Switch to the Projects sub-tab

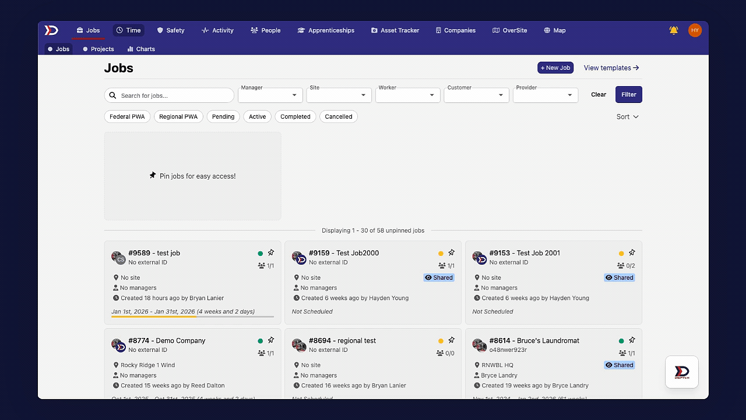[x=98, y=49]
